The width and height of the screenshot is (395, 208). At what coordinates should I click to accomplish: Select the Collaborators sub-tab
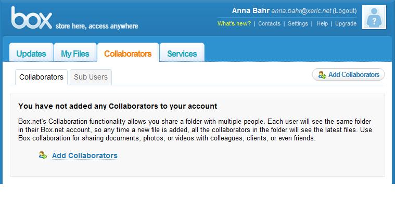click(41, 77)
